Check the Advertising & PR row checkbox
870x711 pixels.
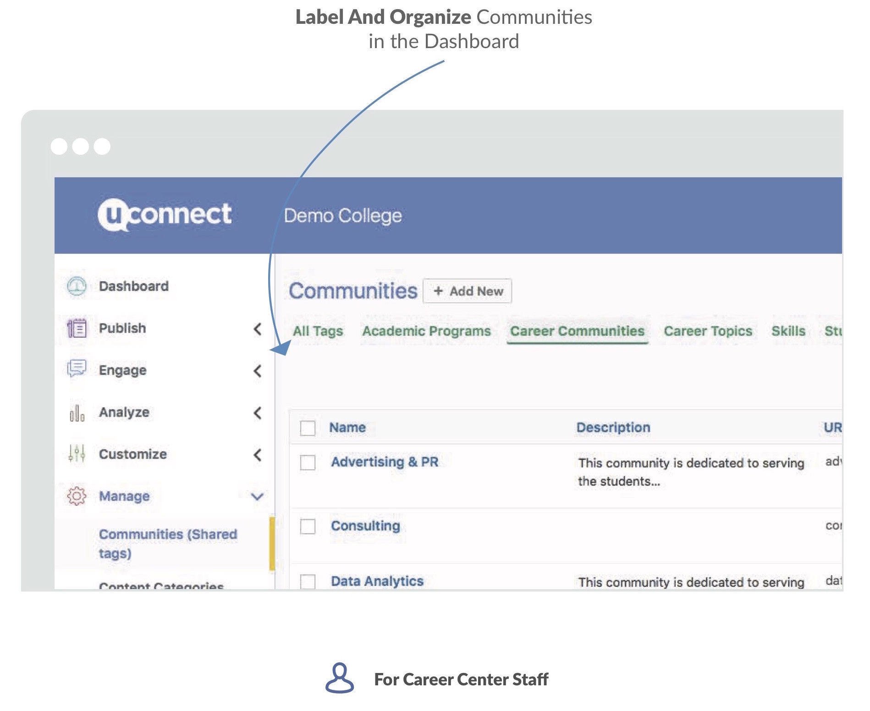tap(308, 462)
